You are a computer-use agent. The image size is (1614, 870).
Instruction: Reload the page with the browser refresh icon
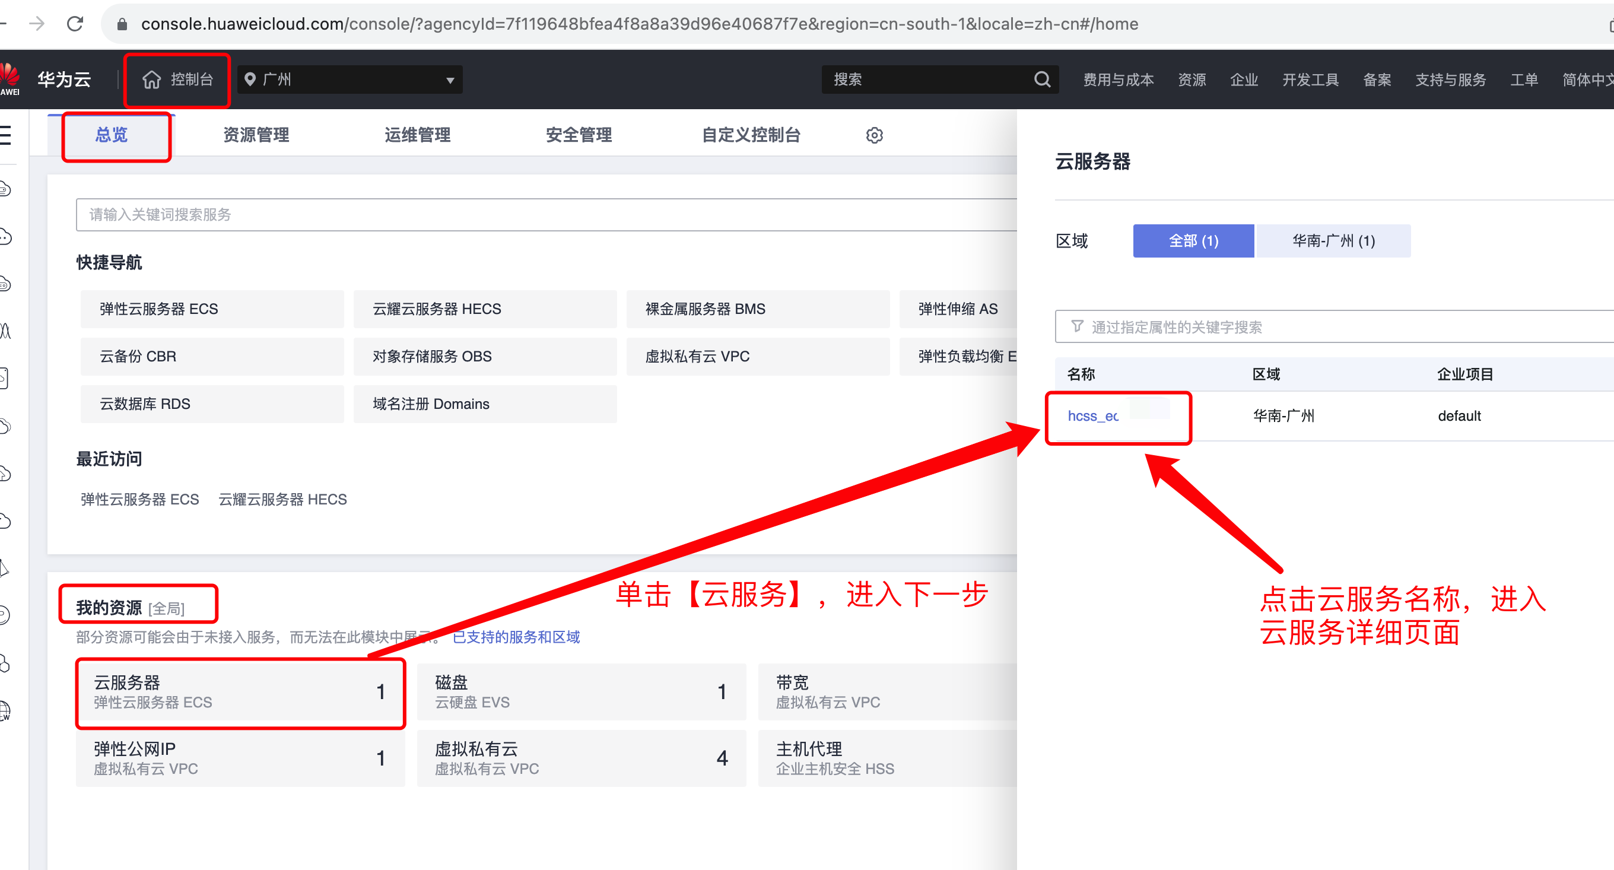(75, 24)
